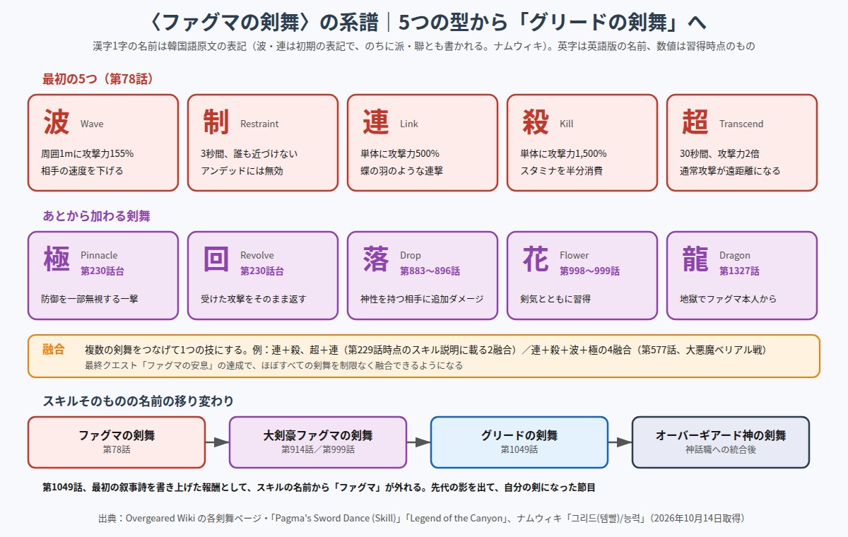The width and height of the screenshot is (848, 537).
Task: Click 第230話台 under Revolve
Action: pos(262,271)
